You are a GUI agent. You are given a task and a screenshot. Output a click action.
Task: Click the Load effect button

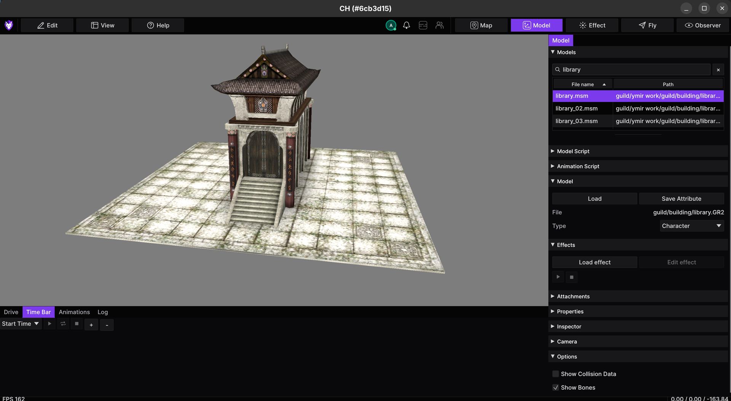(x=595, y=262)
